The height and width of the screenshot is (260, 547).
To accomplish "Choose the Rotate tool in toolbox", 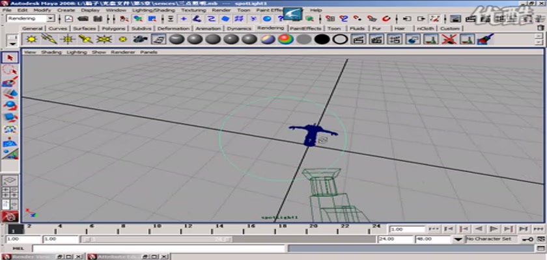I will (10, 105).
